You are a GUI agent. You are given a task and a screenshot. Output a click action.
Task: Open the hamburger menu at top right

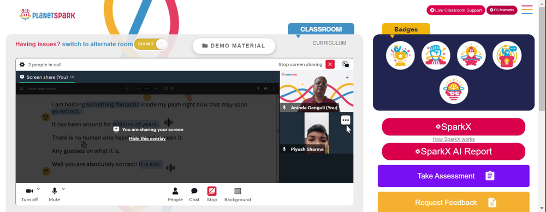[527, 10]
